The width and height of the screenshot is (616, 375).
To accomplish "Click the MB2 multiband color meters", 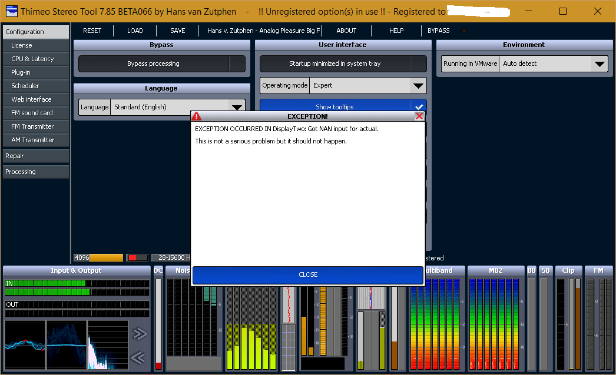I will point(494,324).
